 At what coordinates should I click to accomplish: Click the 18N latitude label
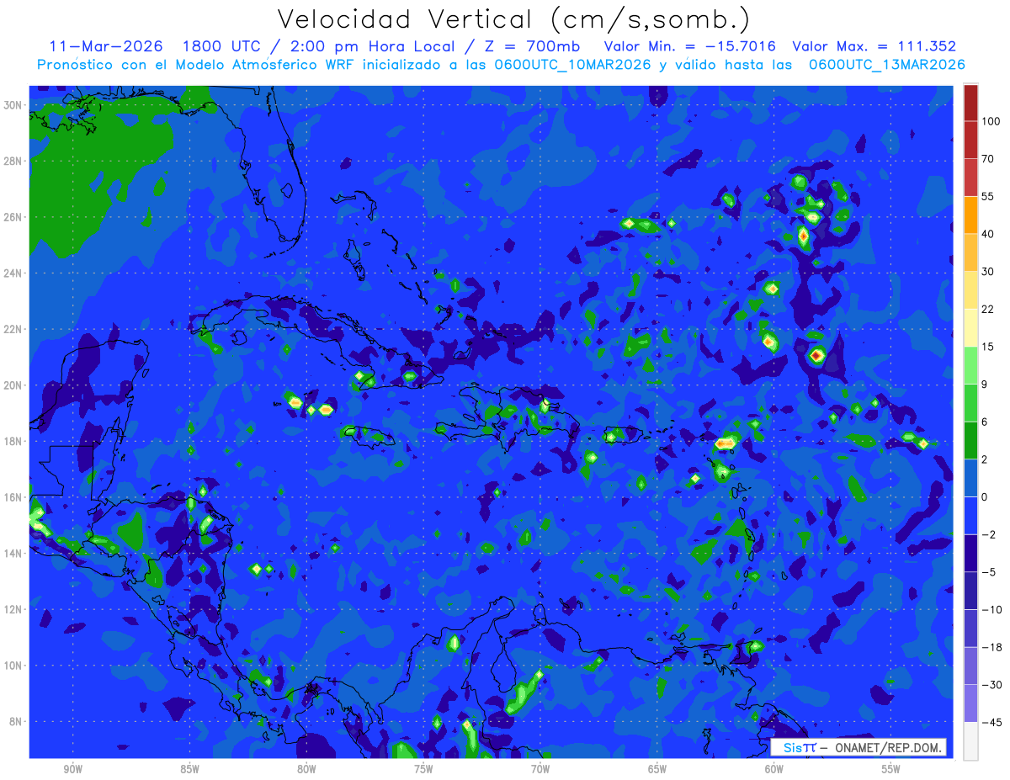click(14, 441)
